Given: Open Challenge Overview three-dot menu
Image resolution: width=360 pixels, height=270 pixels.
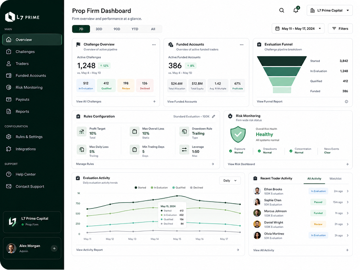Looking at the screenshot, I should tap(154, 45).
